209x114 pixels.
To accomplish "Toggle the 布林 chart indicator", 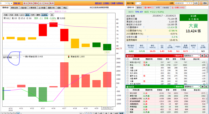I will (x=33, y=15).
